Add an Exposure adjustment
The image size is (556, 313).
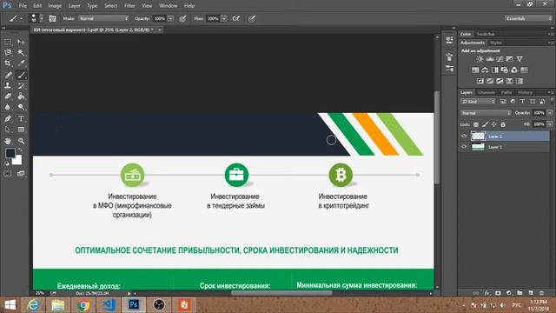[x=510, y=59]
